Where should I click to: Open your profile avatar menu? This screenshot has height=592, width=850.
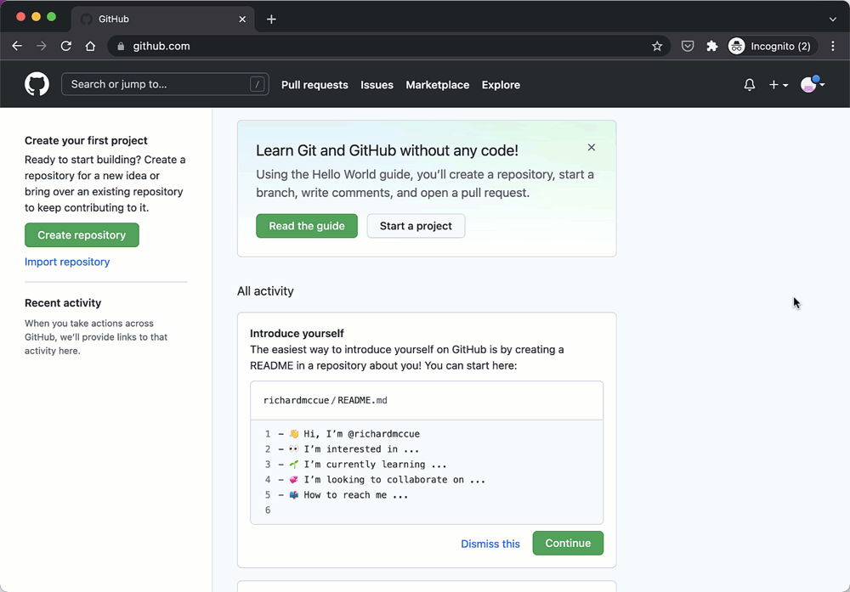point(808,84)
